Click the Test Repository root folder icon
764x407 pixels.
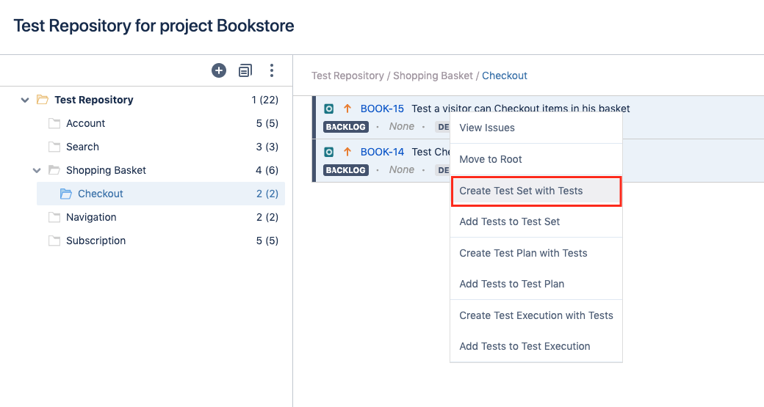(x=43, y=100)
